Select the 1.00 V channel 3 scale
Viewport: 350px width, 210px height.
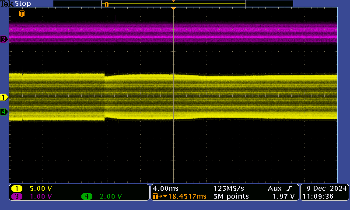pos(40,196)
